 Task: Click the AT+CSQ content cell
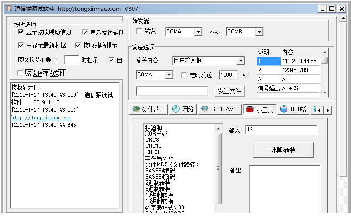[x=300, y=88]
